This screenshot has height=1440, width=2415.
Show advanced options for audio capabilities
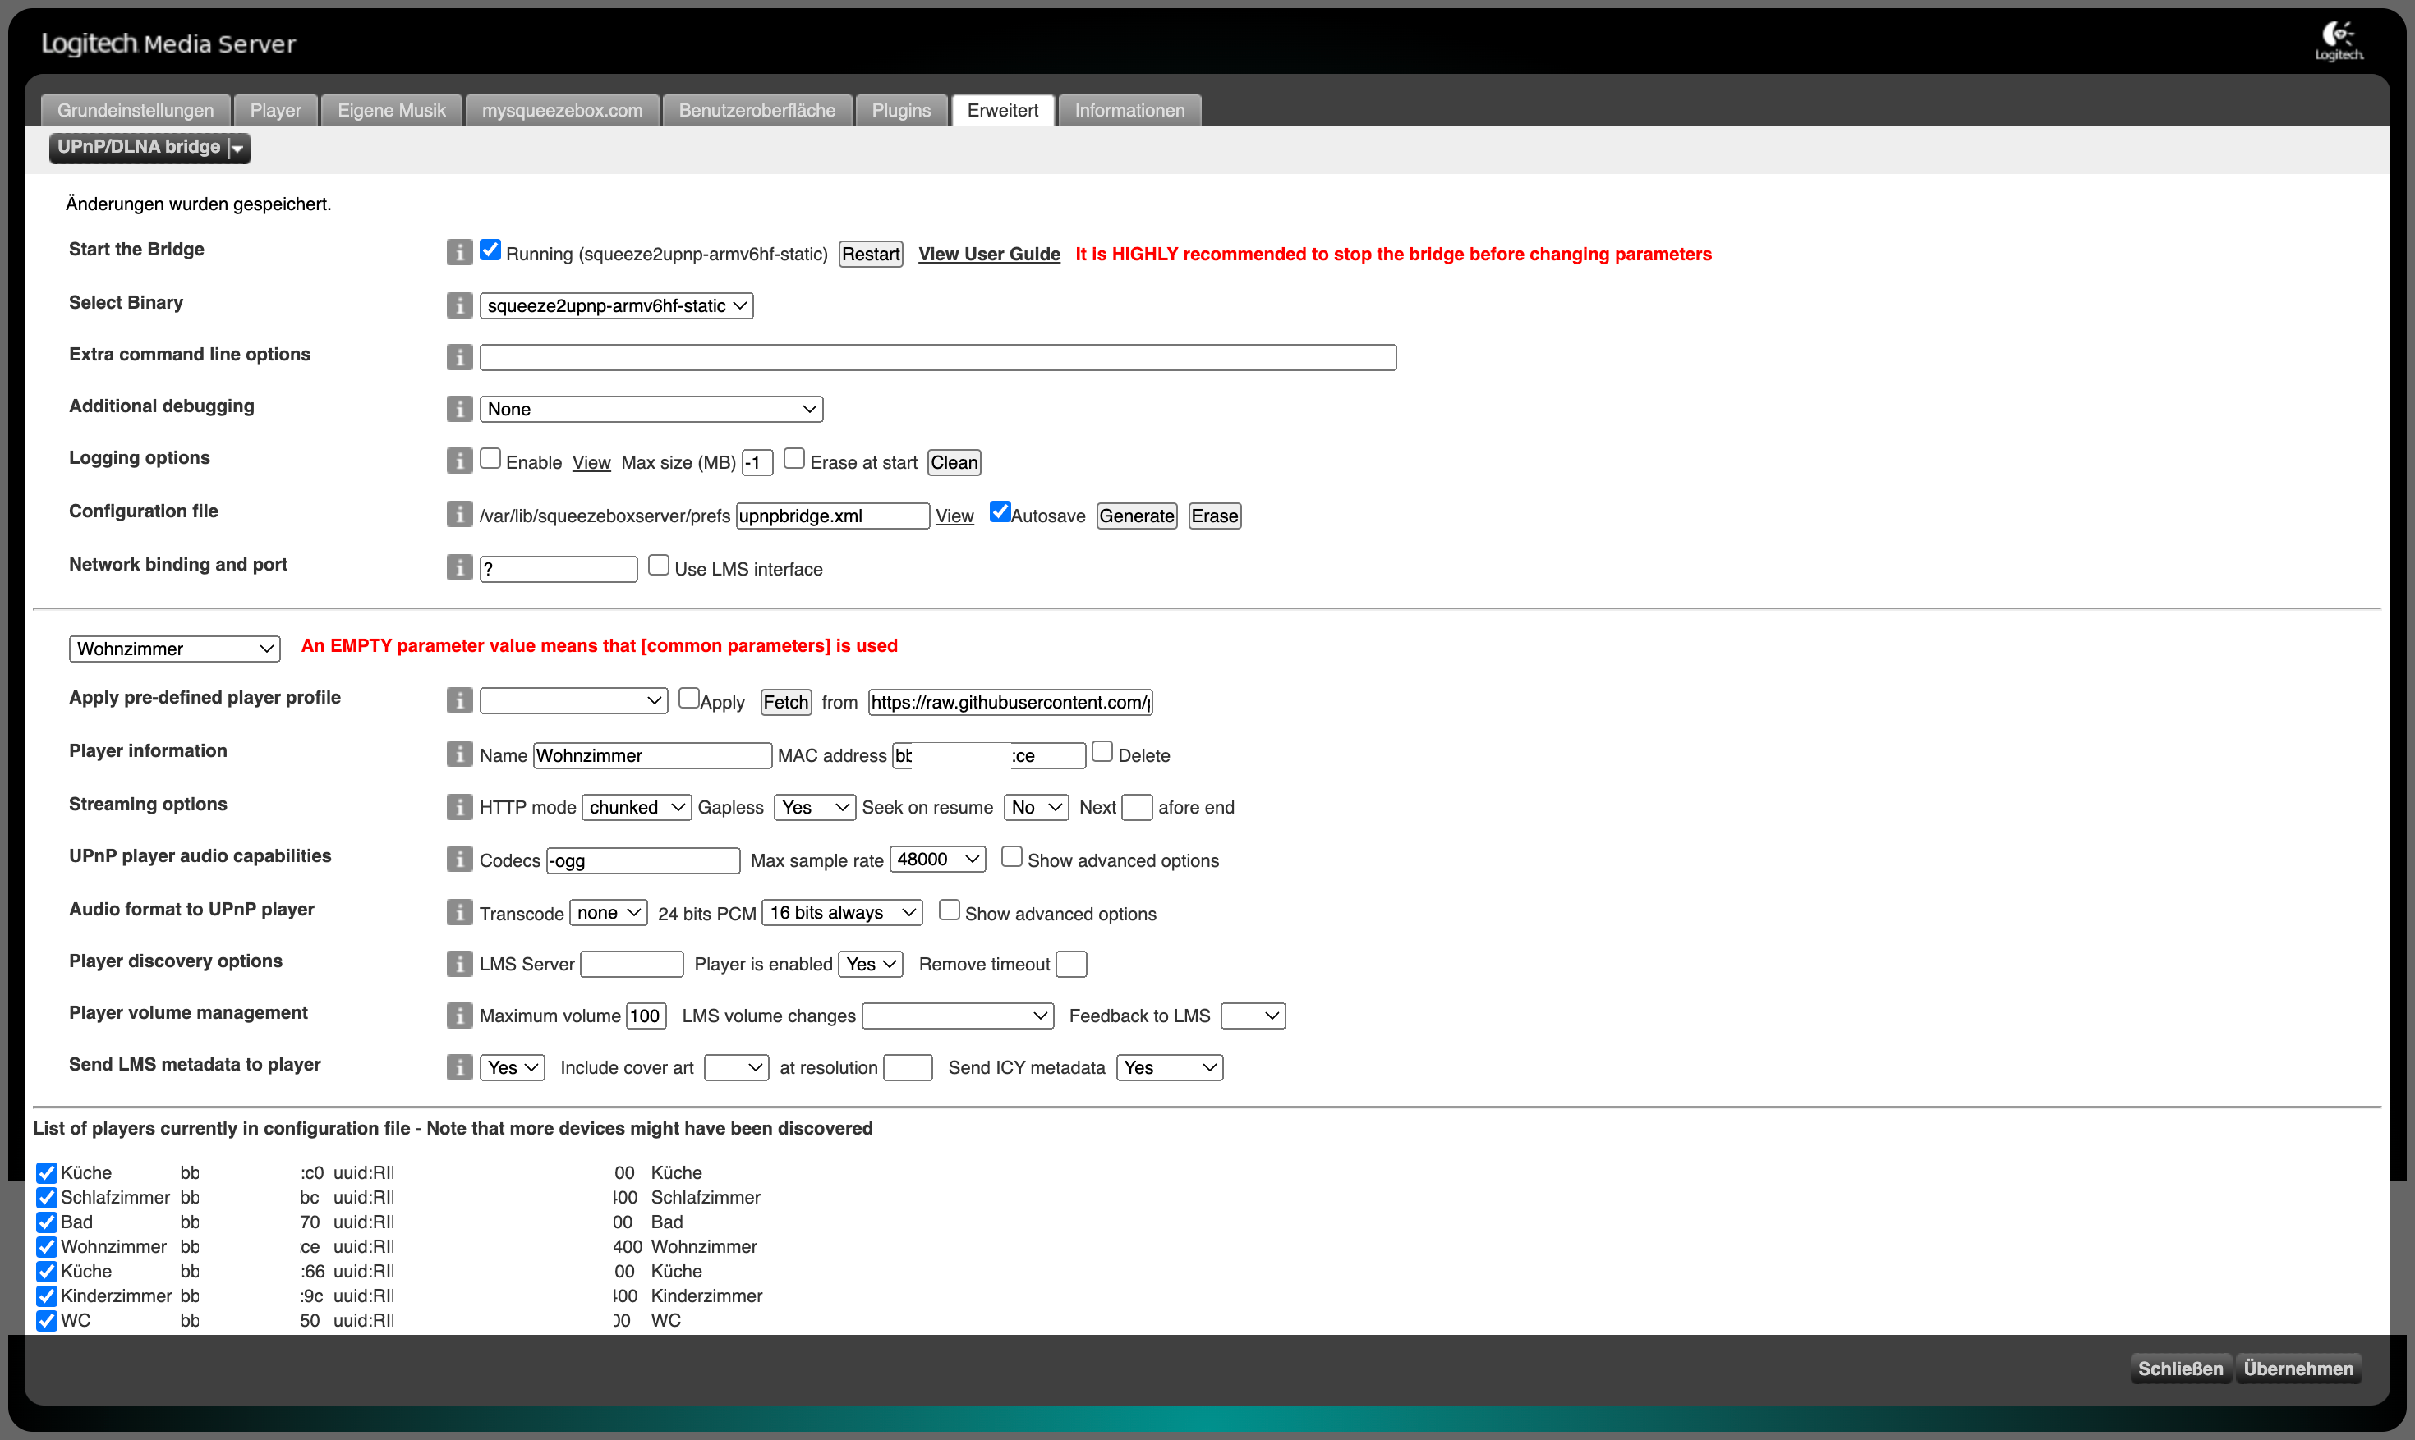[1011, 857]
